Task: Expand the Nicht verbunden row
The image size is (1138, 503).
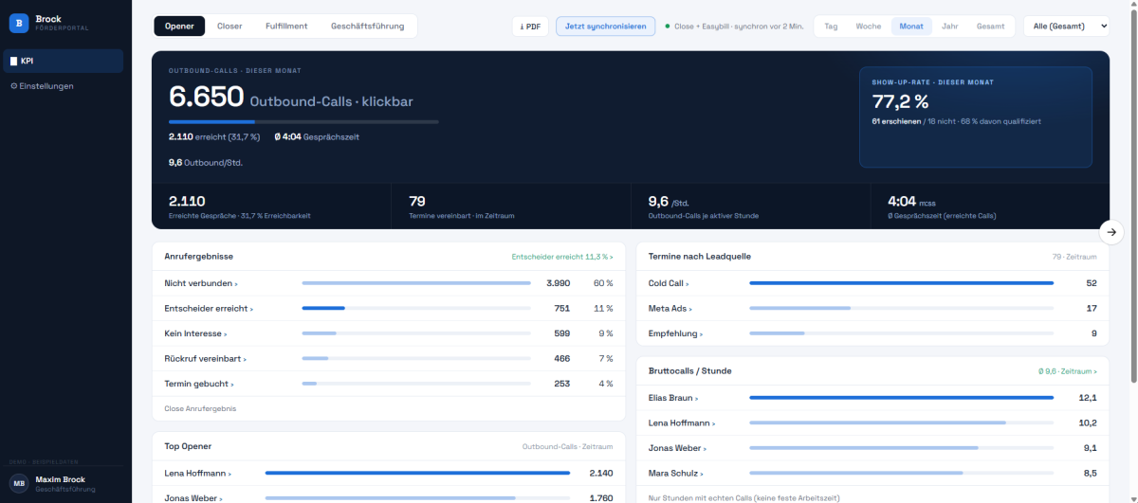Action: click(389, 283)
